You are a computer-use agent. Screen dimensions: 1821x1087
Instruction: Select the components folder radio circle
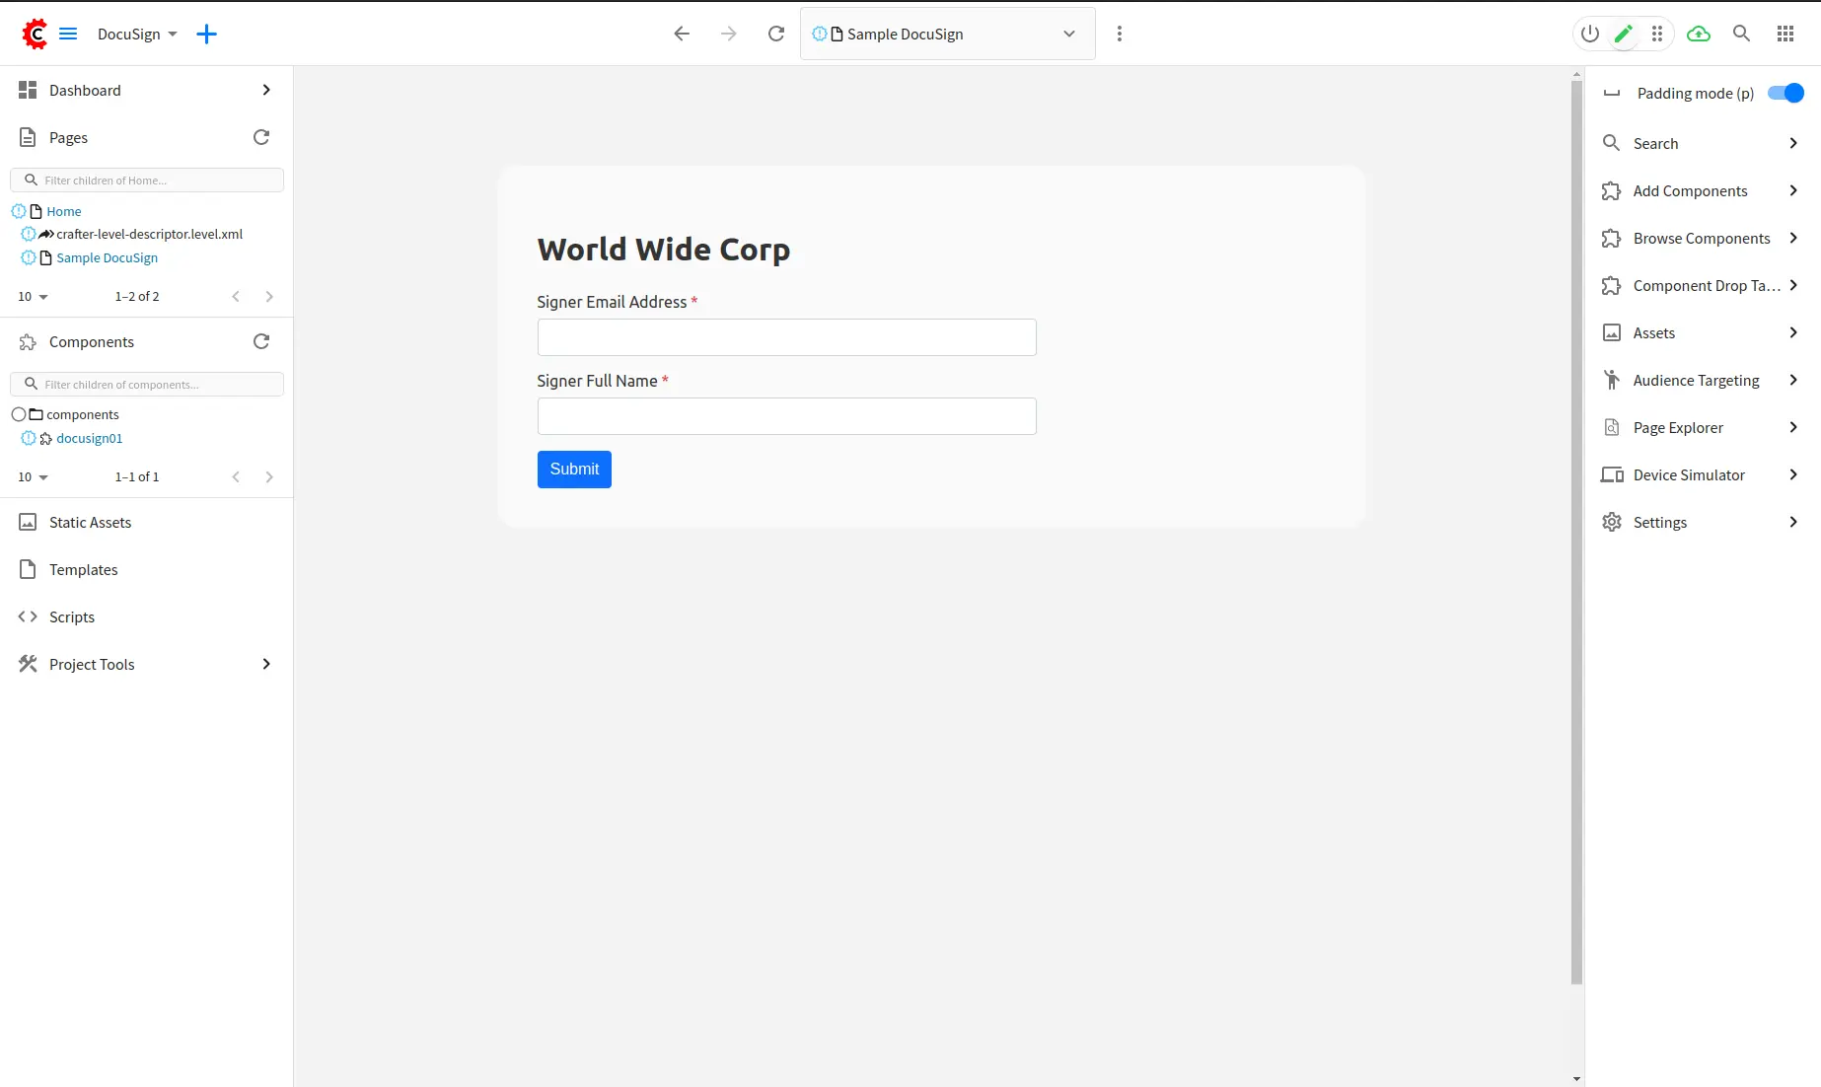coord(19,415)
